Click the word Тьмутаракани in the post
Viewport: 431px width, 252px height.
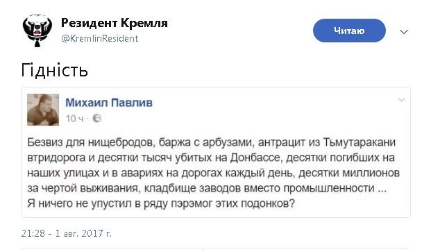click(x=359, y=142)
